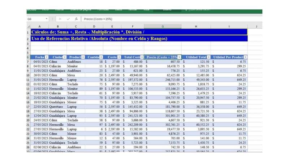Click the cell 'Uso de Referencias Relativa /Absoluta'
289x162 pixels.
[x=139, y=39]
